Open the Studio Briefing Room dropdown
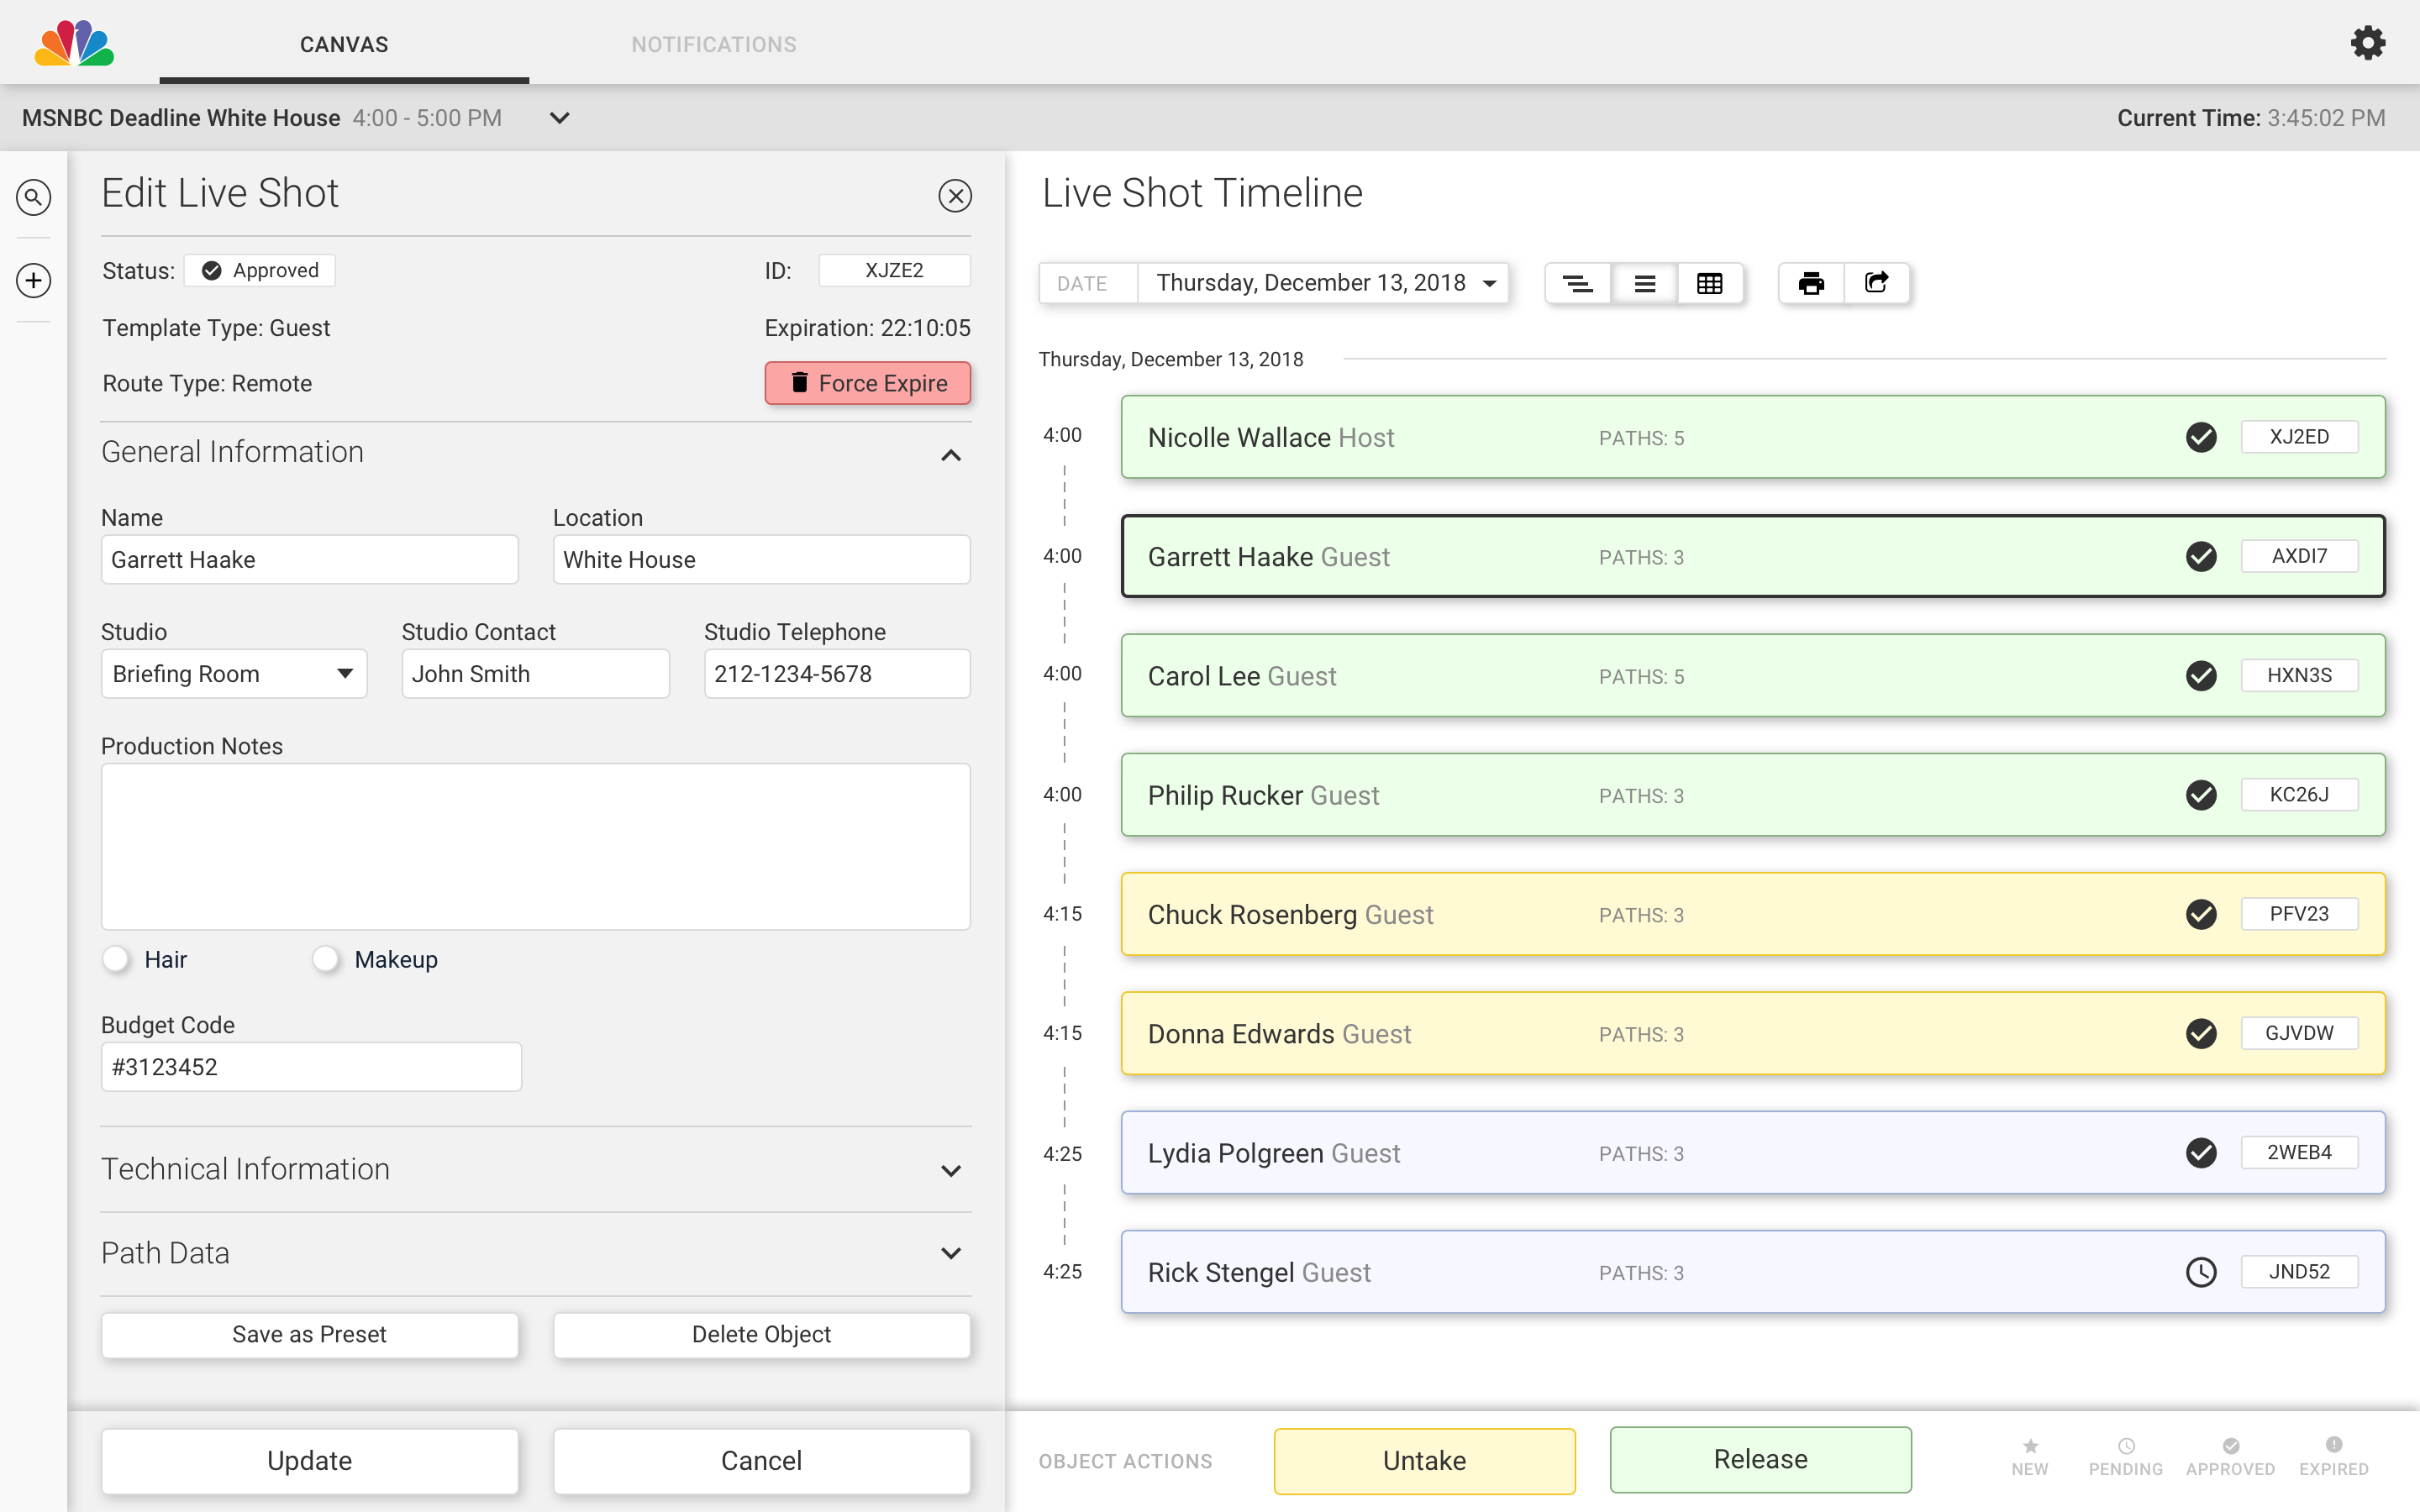 pyautogui.click(x=234, y=674)
